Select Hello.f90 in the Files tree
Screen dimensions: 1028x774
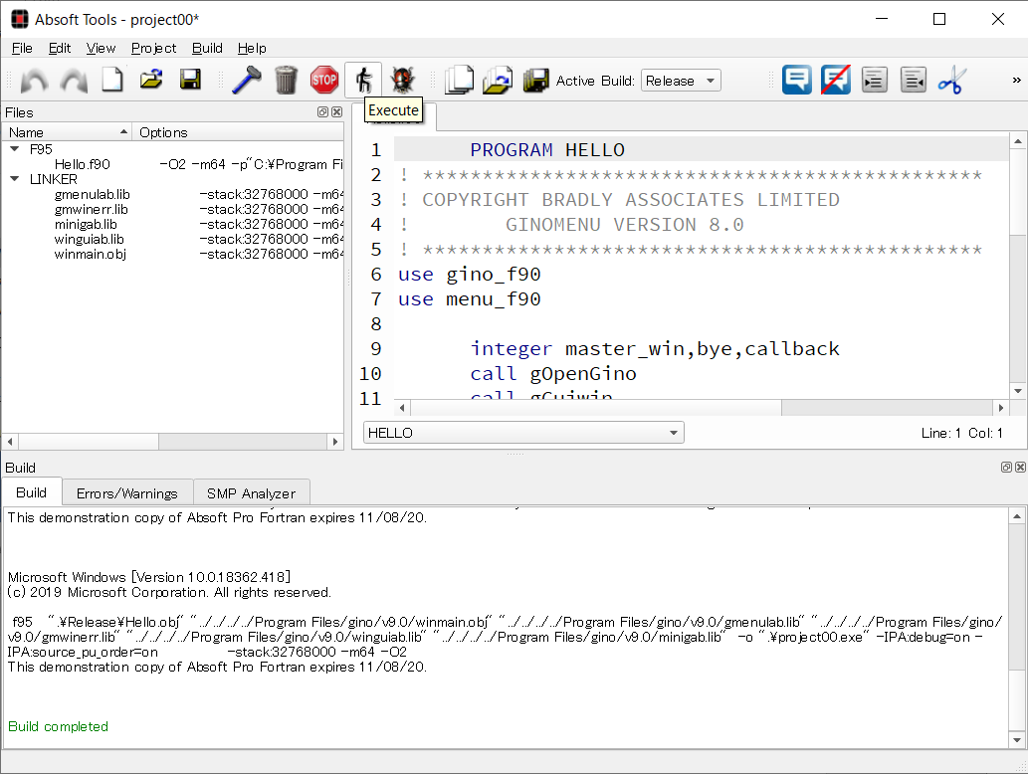(82, 164)
